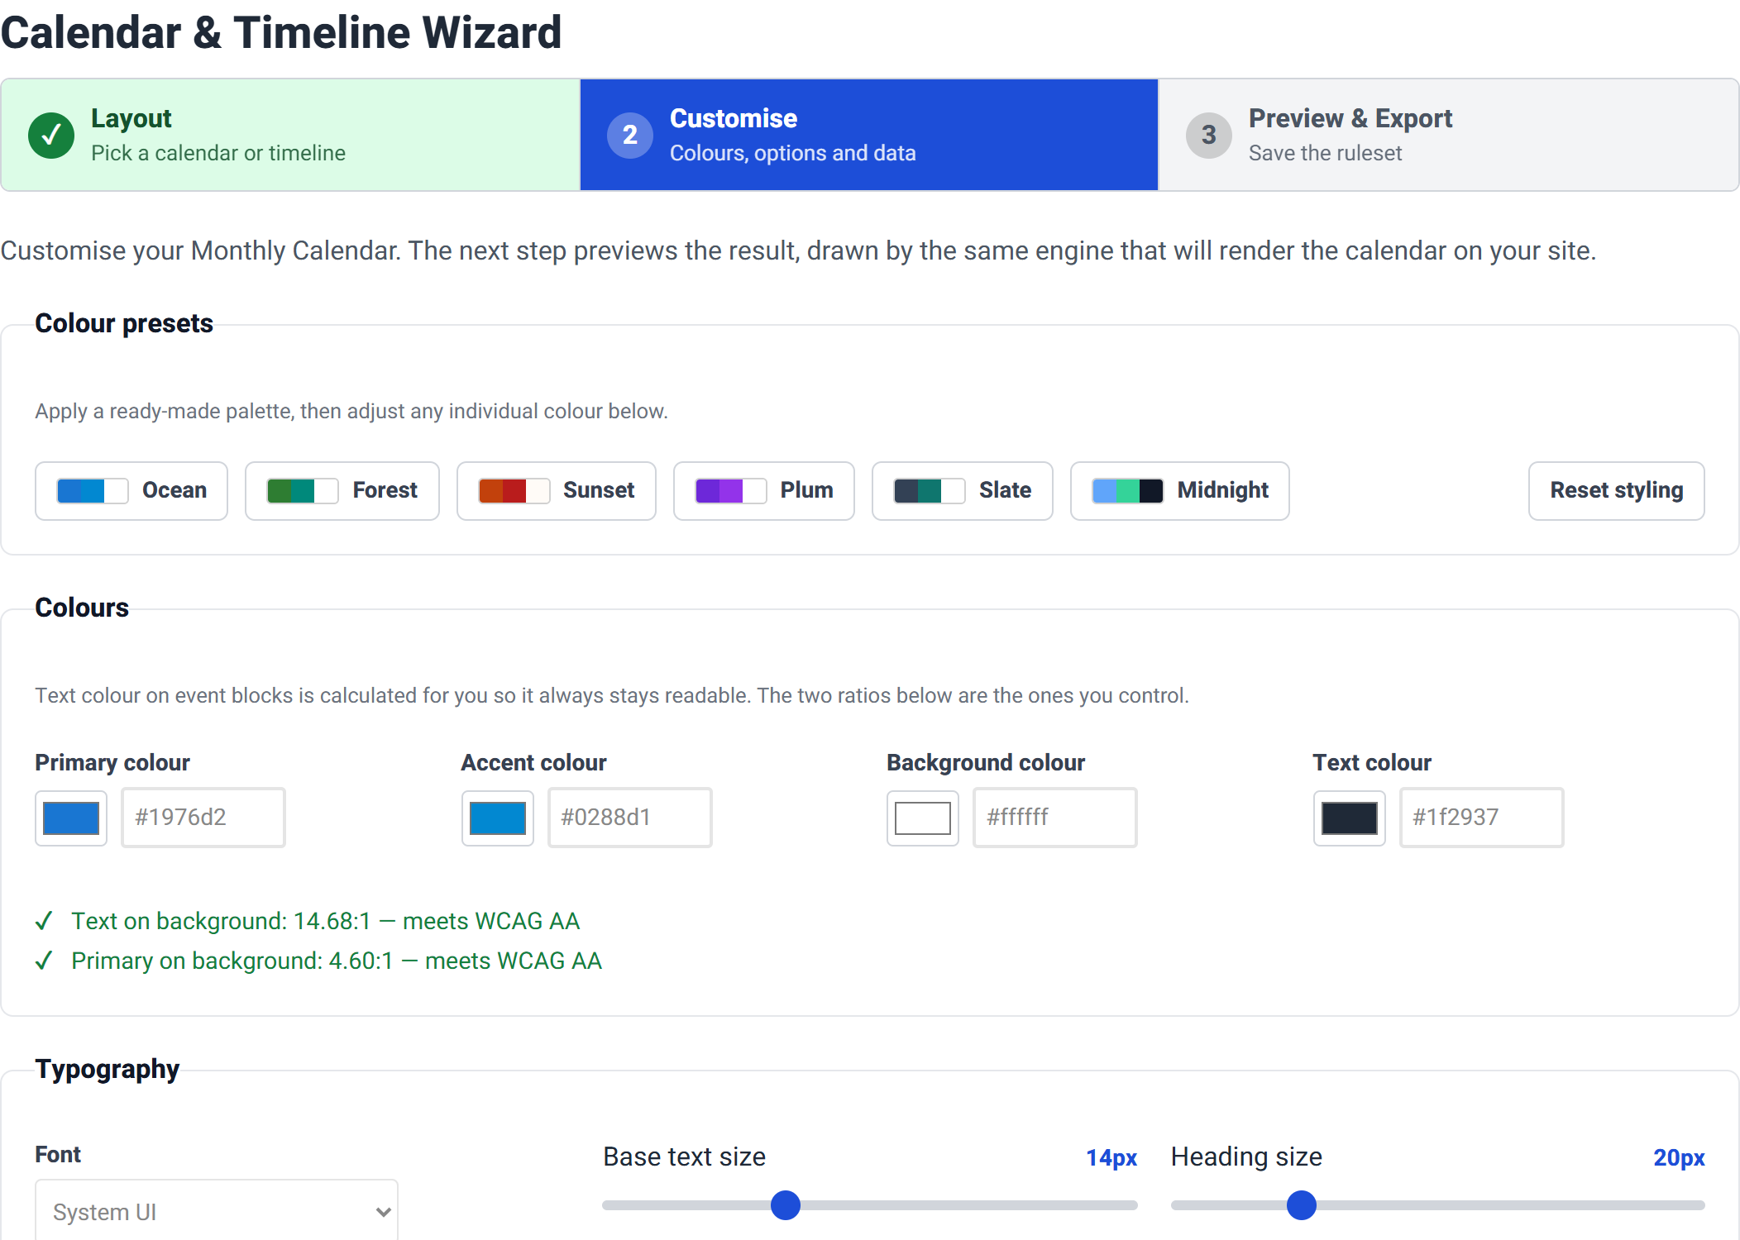Click the Text colour hex field #1f2937
The height and width of the screenshot is (1240, 1740).
tap(1482, 818)
